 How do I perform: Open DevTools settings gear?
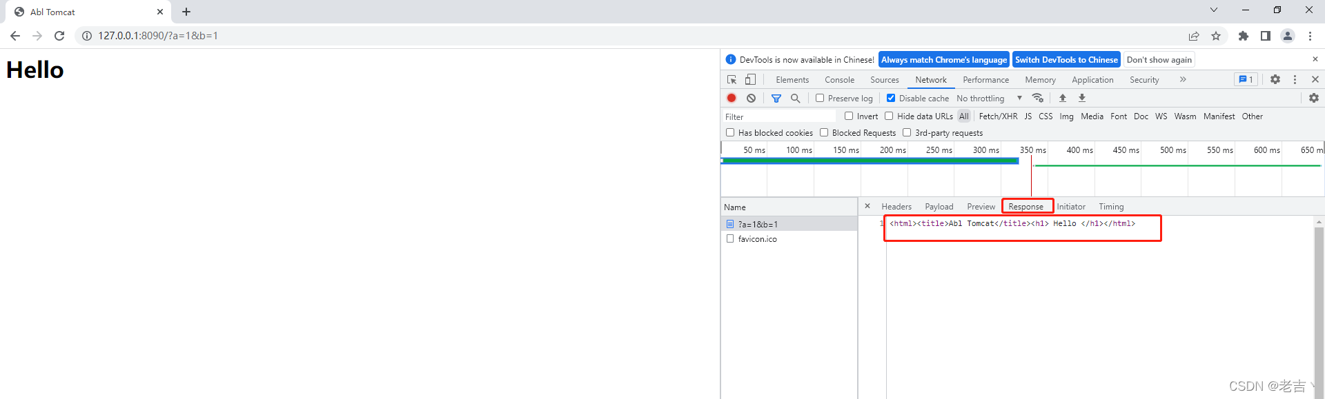(x=1275, y=80)
